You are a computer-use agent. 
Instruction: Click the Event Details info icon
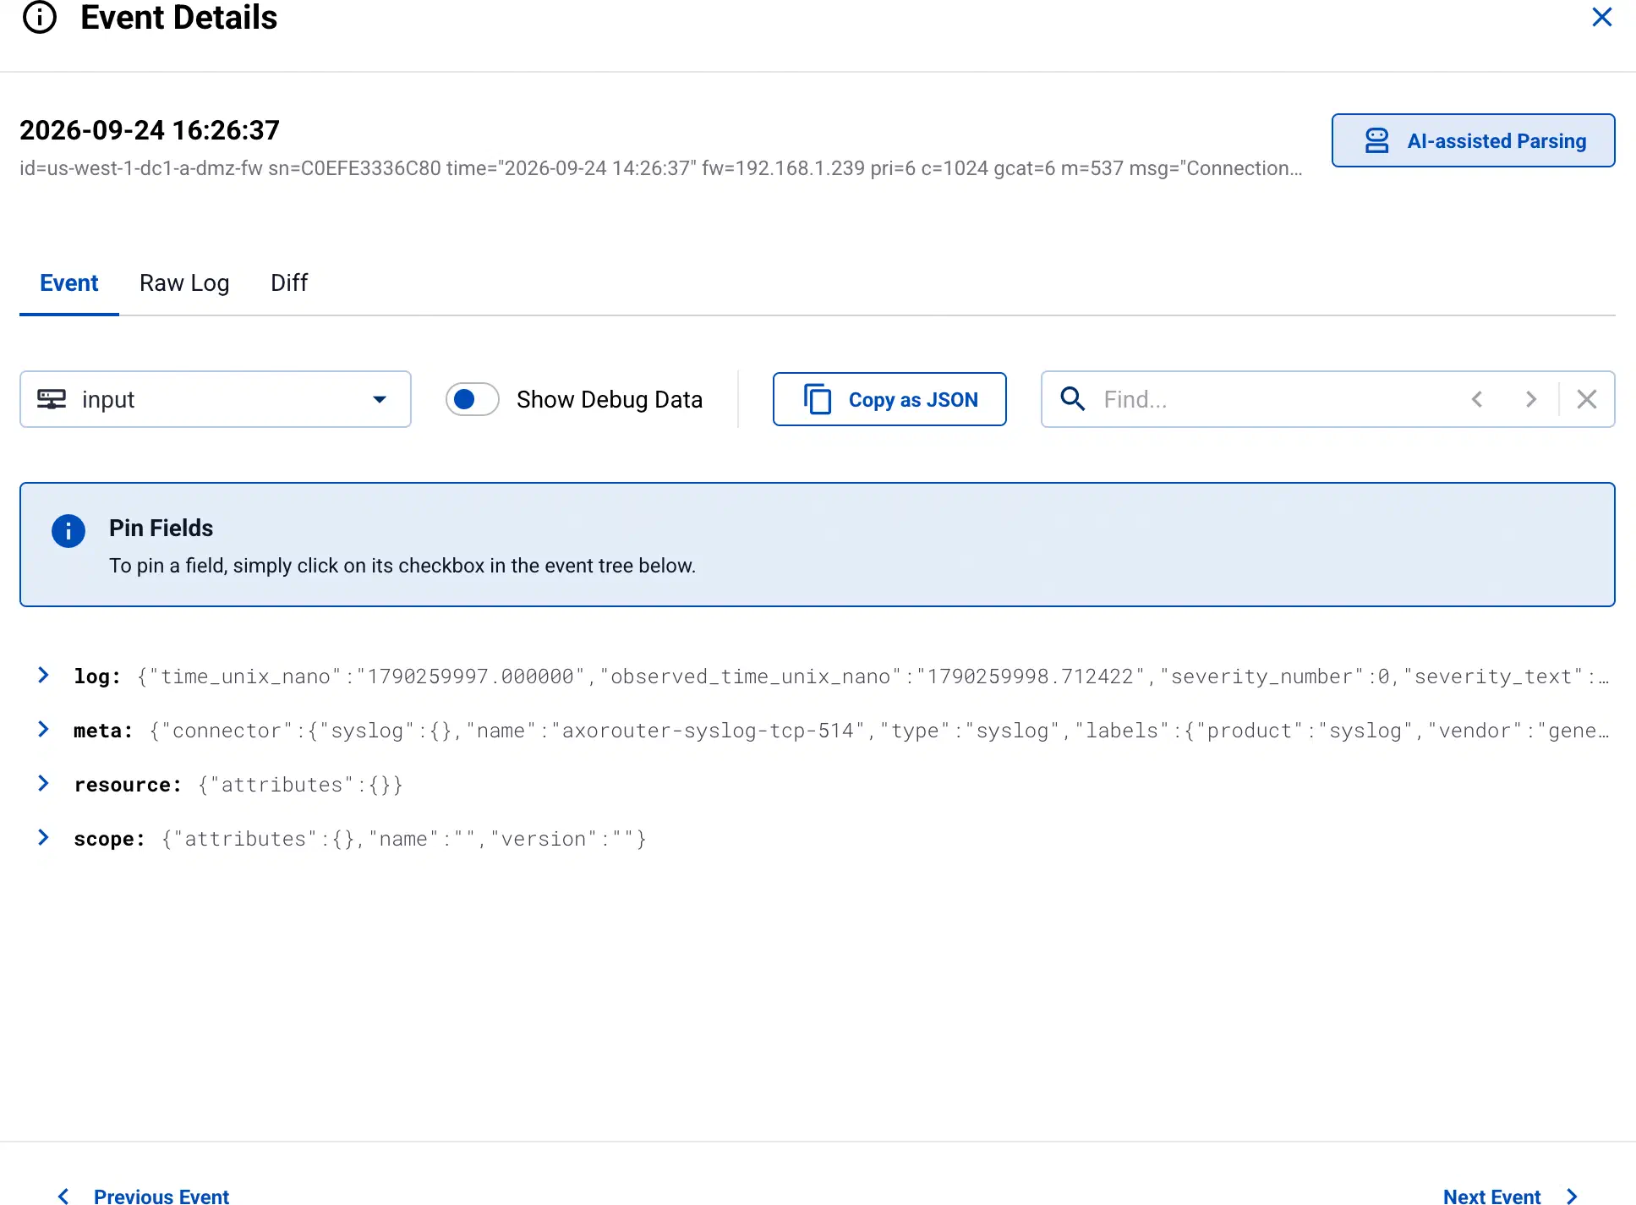click(x=40, y=17)
